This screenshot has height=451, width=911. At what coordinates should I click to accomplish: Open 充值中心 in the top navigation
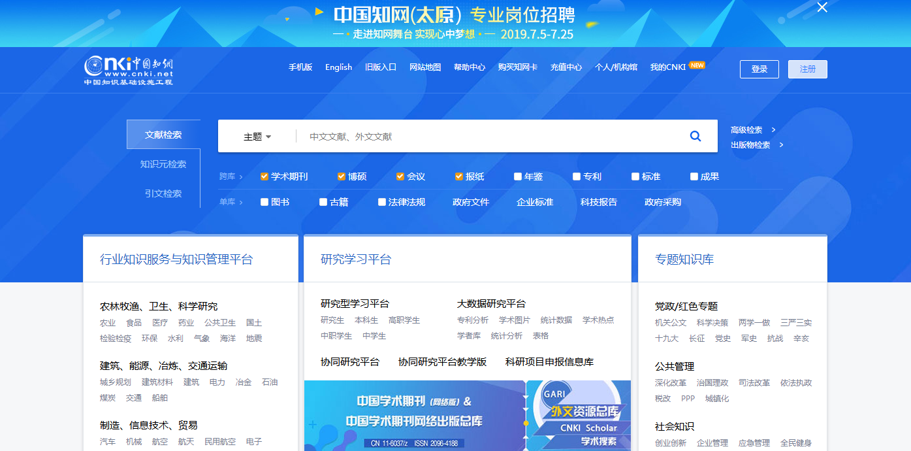566,67
